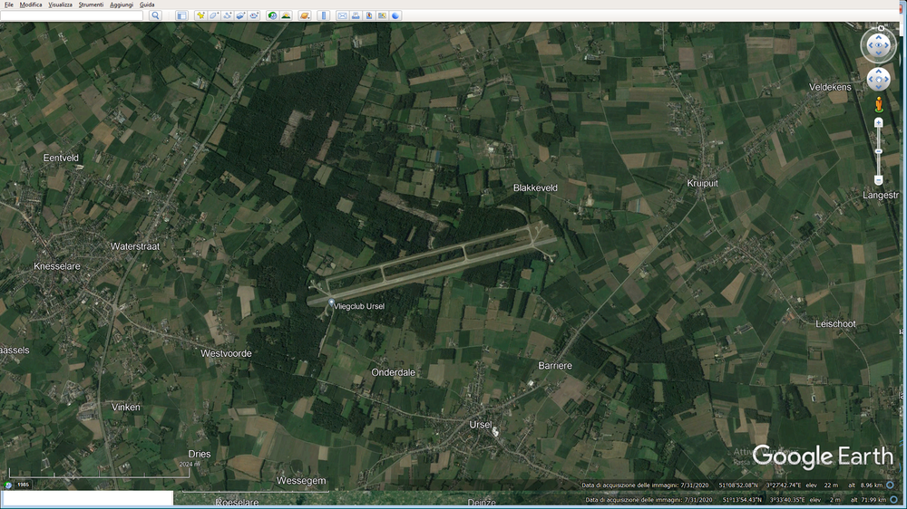907x509 pixels.
Task: Click the Blakkeveld map label
Action: (535, 187)
